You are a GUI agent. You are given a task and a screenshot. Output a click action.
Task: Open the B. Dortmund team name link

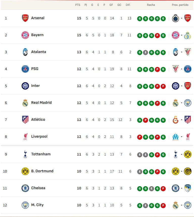point(42,171)
